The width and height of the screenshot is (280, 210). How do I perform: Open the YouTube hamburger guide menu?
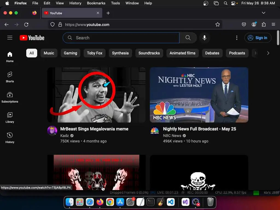[10, 38]
